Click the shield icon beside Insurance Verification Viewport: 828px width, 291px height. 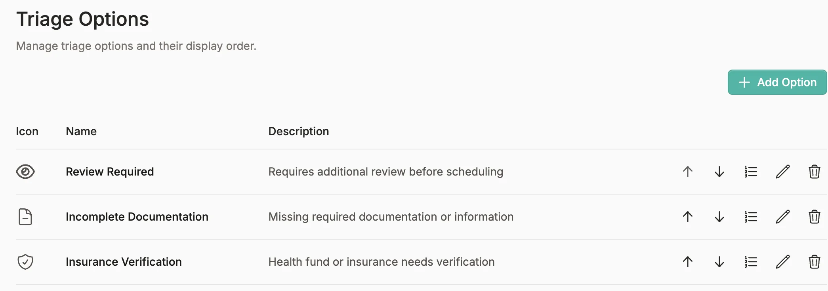tap(25, 261)
